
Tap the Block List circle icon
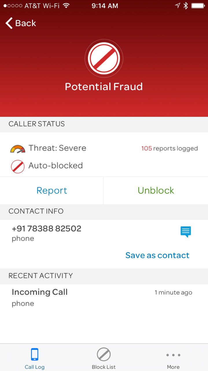point(104,354)
